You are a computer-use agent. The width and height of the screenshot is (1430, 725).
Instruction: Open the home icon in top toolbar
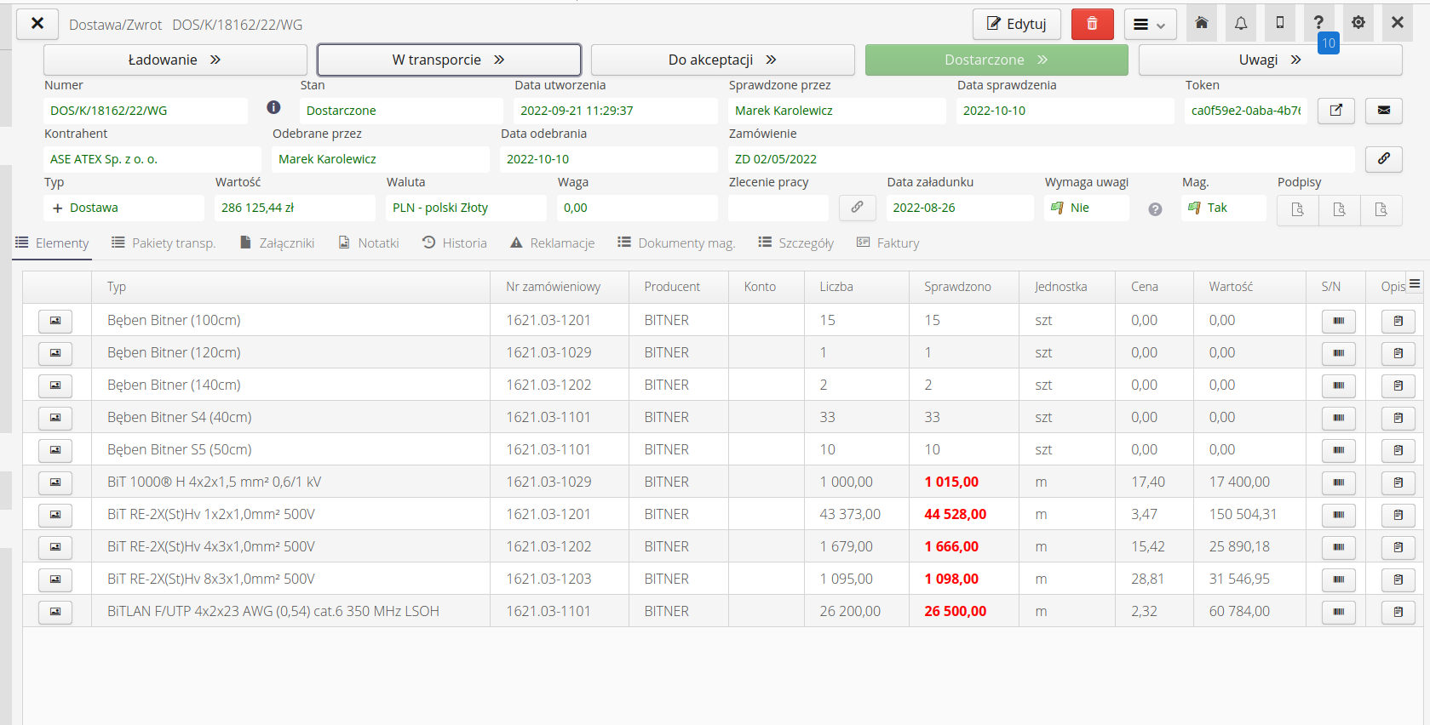[x=1201, y=24]
